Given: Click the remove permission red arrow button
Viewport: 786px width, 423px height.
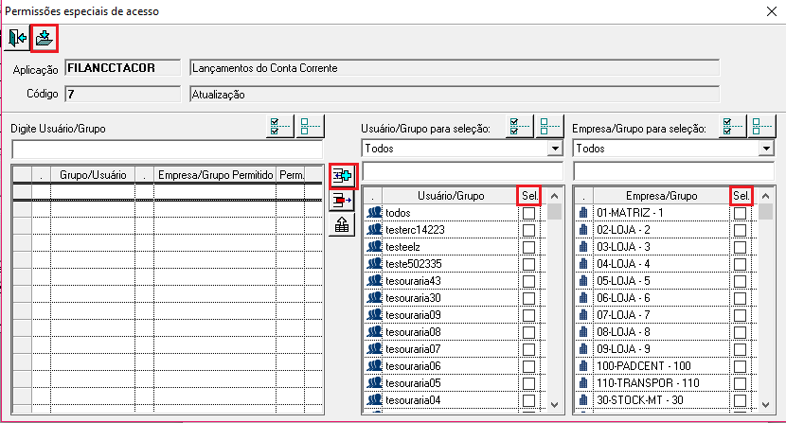Looking at the screenshot, I should [342, 201].
